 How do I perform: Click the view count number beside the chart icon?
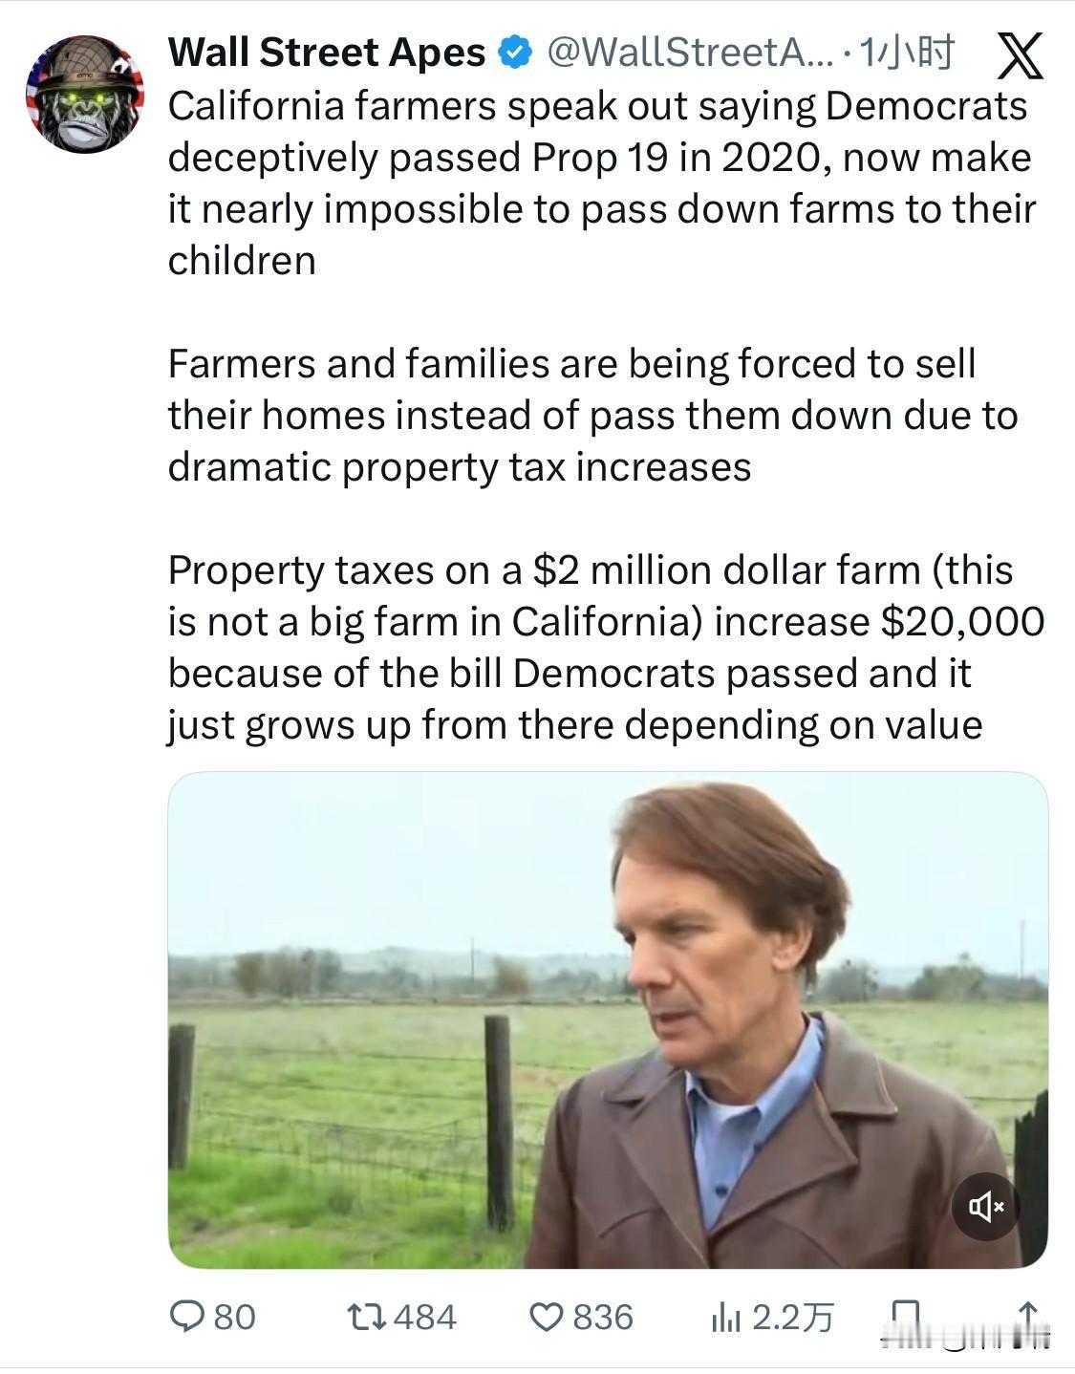[x=793, y=1317]
